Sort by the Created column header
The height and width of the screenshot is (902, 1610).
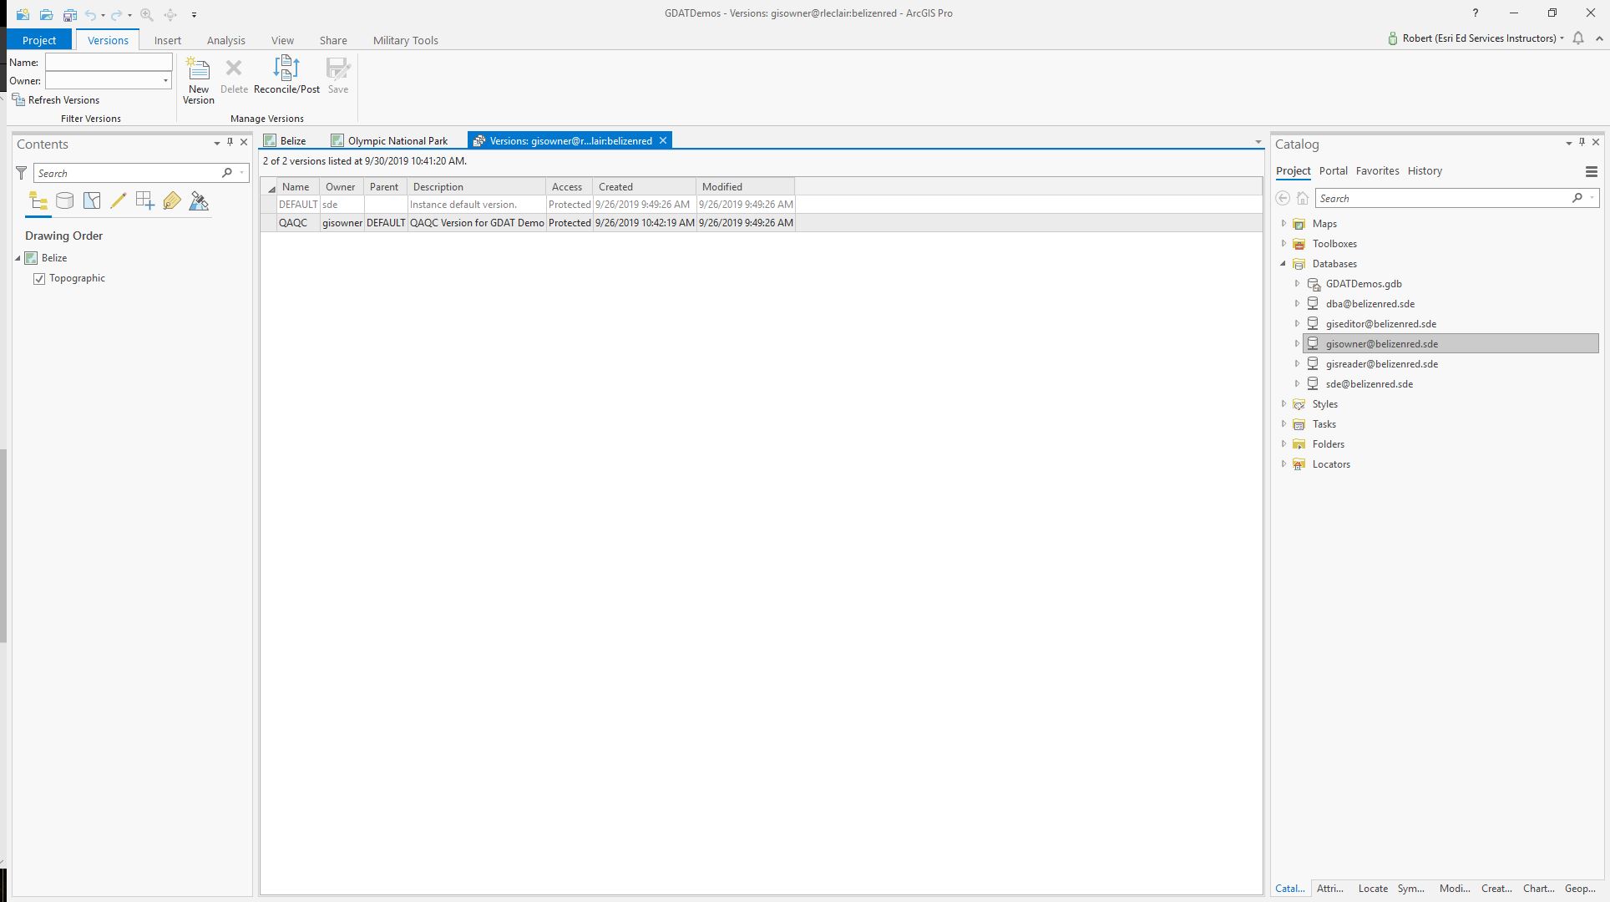(644, 187)
